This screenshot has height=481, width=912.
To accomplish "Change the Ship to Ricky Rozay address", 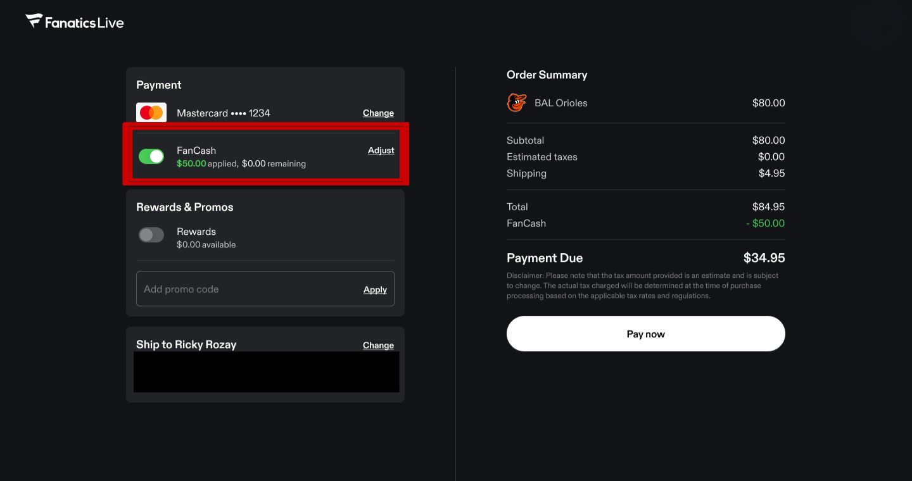I will [378, 346].
